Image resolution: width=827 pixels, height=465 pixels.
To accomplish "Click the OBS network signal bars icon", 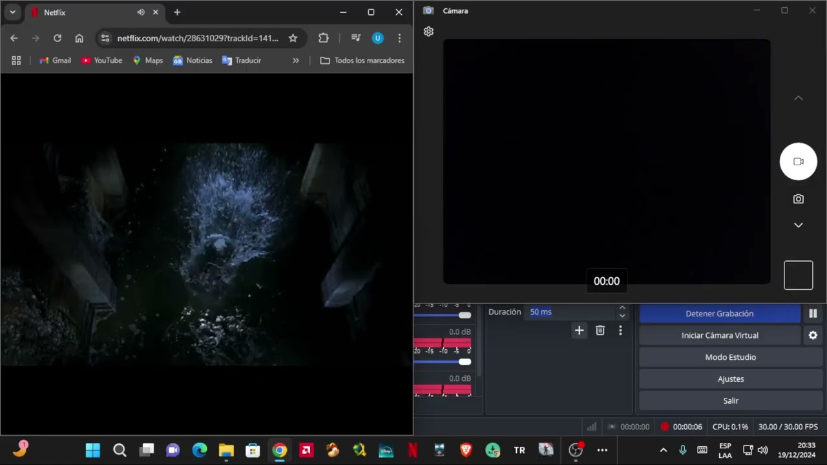I will point(591,427).
